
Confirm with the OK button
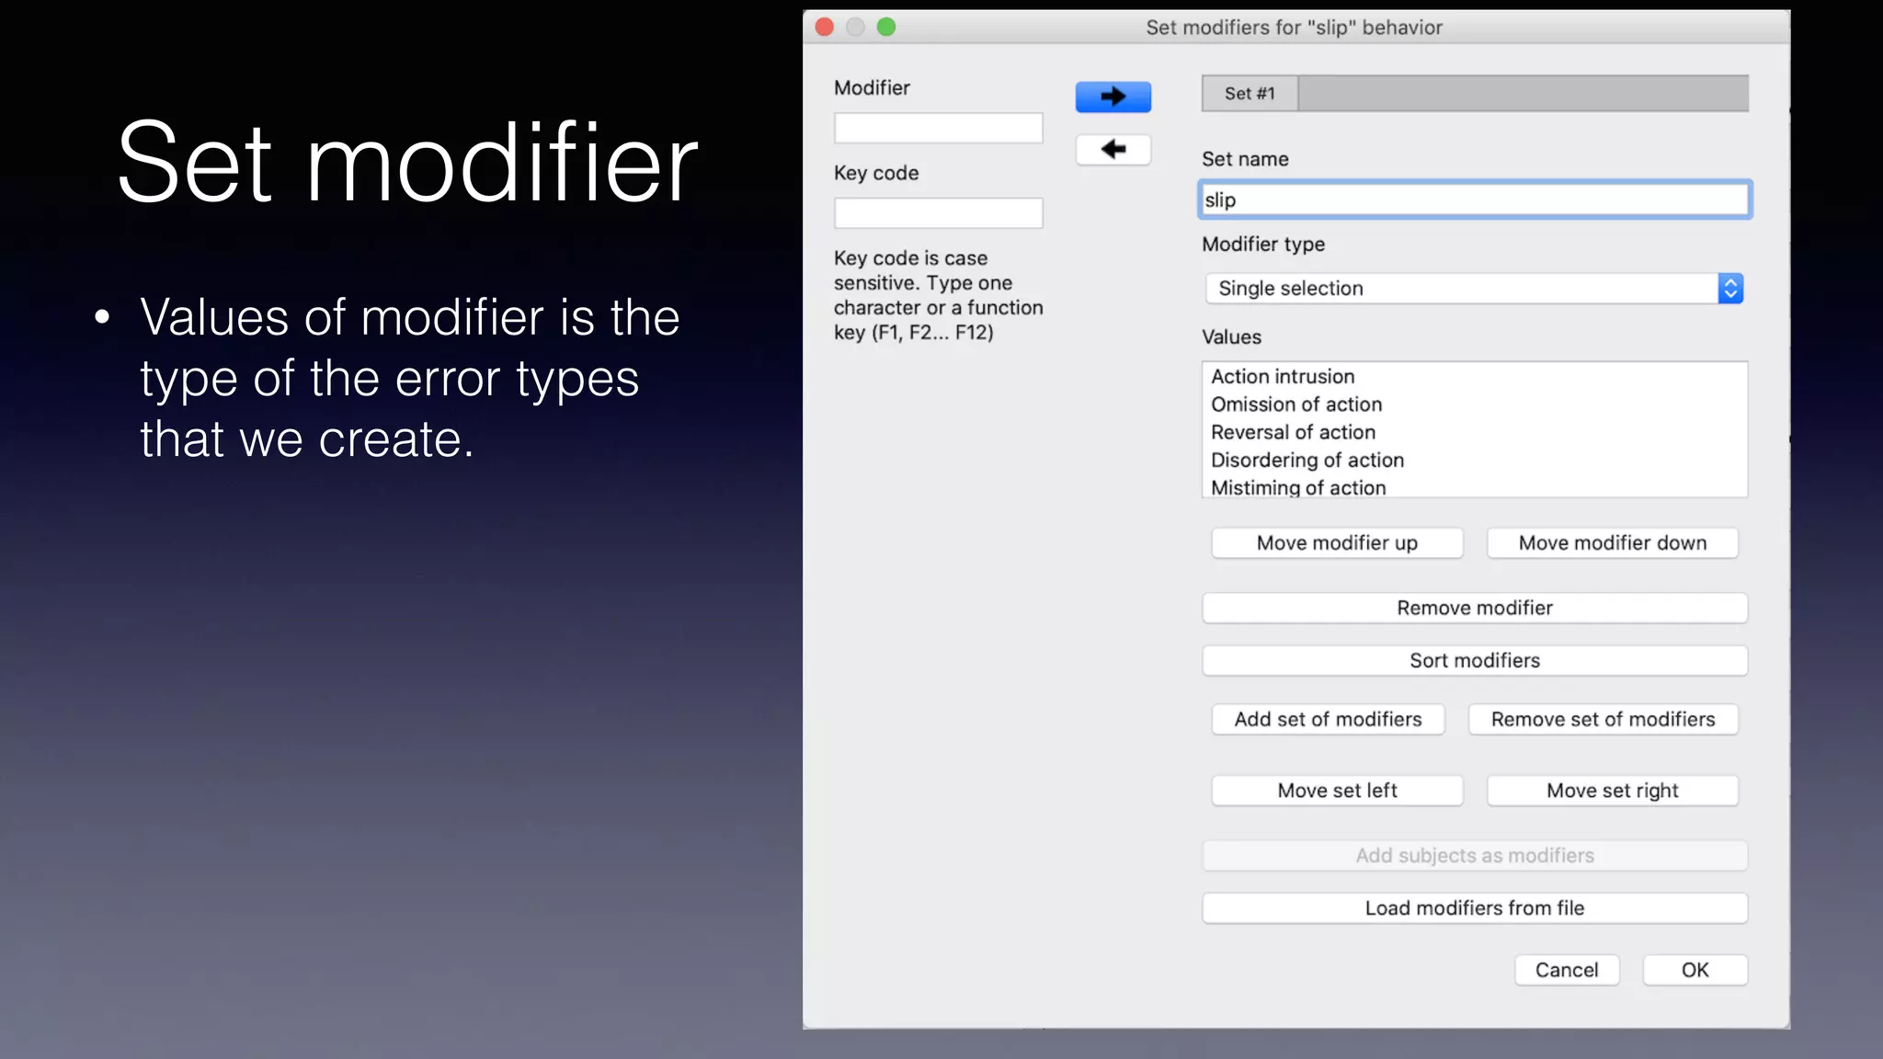tap(1695, 970)
